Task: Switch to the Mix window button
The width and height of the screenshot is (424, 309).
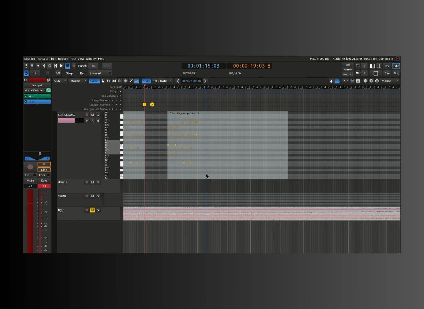Action: pos(396,74)
